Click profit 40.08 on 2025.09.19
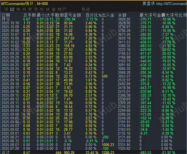187x154 pixels. tap(68, 80)
